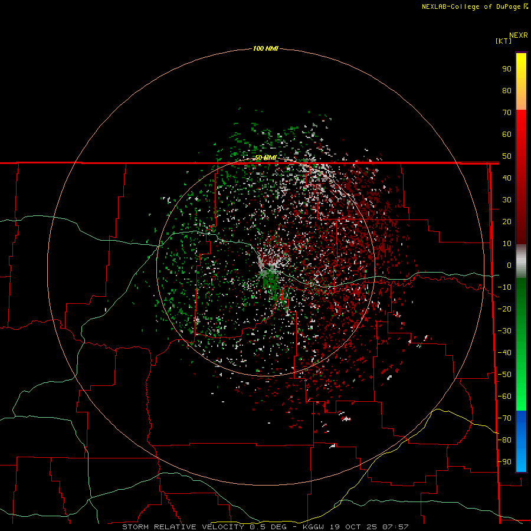Click the 19 OCT 25 date text
The height and width of the screenshot is (531, 531).
pyautogui.click(x=353, y=527)
